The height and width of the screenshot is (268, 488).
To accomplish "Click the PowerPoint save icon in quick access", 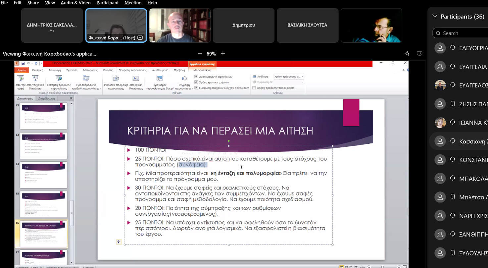I will tap(23, 63).
